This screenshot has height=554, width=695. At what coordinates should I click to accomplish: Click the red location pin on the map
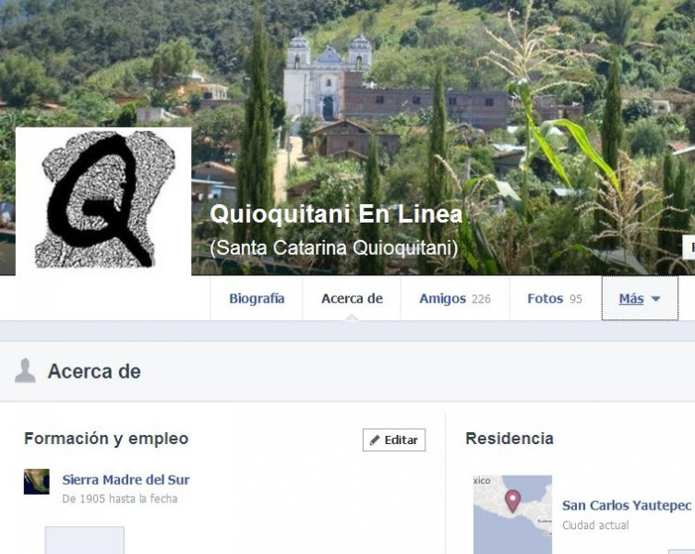pos(513,501)
